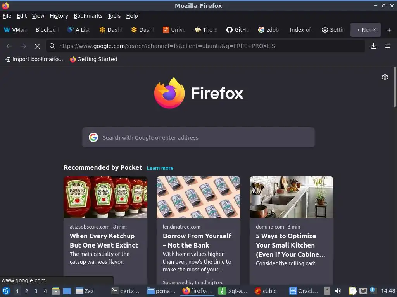Image resolution: width=397 pixels, height=297 pixels.
Task: Stop loading the page
Action: tap(37, 46)
